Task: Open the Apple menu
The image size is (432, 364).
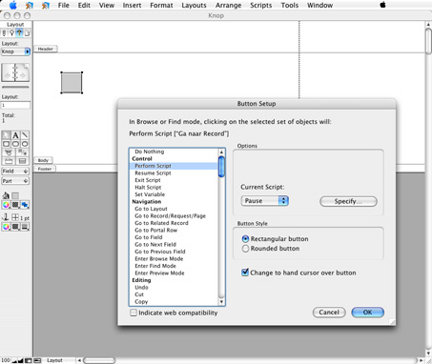Action: 13,5
